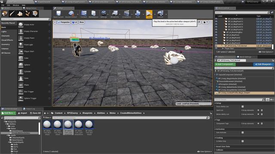
Task: Toggle Auto Activate checkbox
Action: click(242, 133)
